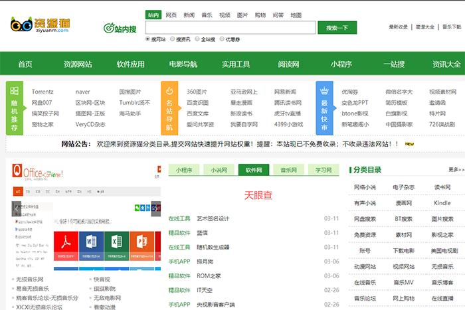Click the yellow New badge after announcement

coord(409,144)
